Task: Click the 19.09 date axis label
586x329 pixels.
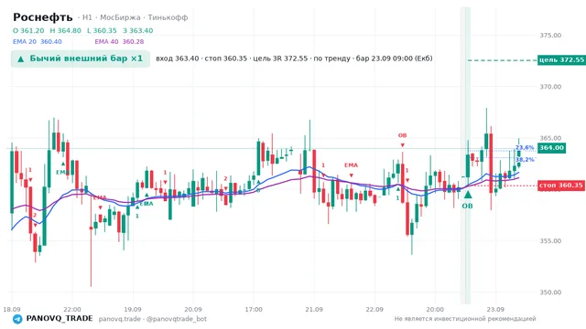Action: [x=133, y=310]
